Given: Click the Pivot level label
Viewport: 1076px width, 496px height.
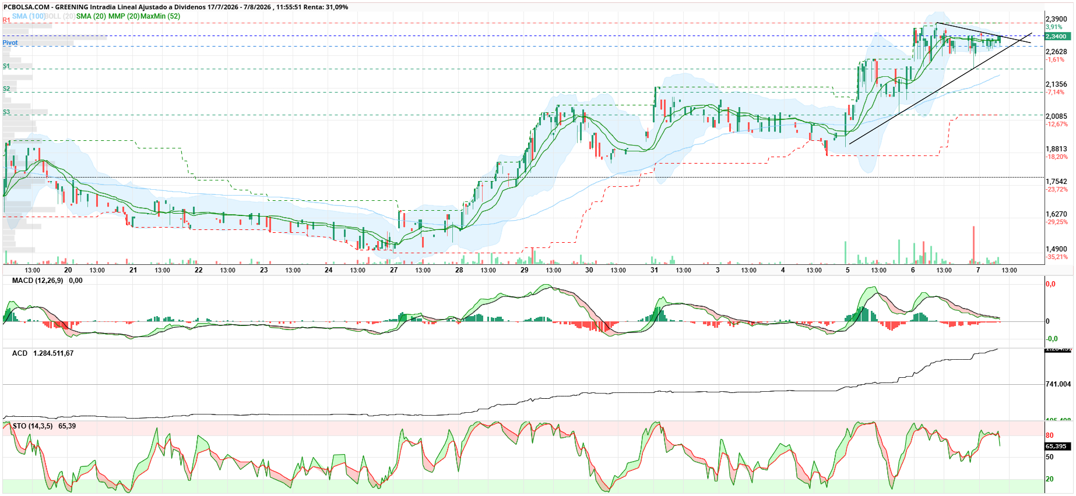Looking at the screenshot, I should click(x=10, y=43).
